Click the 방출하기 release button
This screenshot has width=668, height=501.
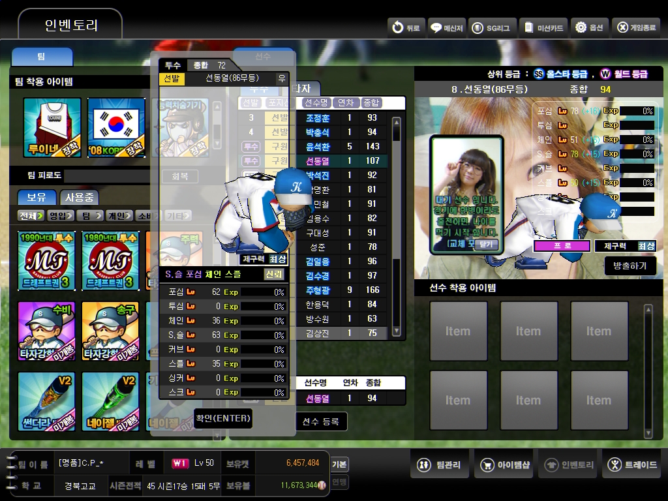click(x=630, y=266)
